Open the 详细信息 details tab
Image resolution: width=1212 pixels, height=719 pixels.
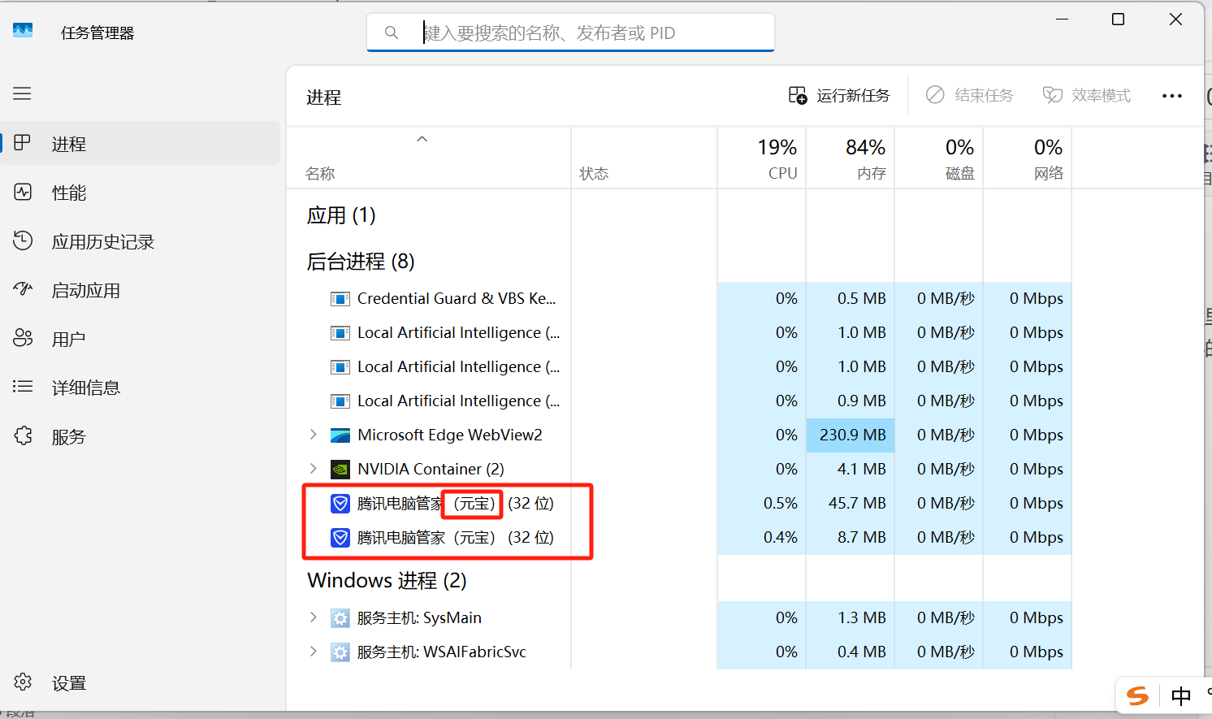(141, 388)
